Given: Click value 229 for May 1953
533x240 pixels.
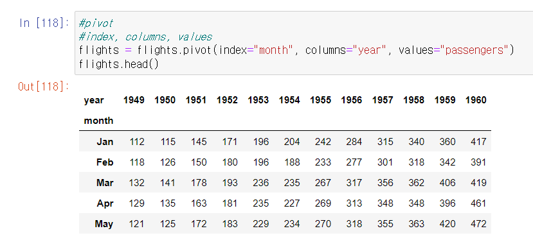Looking at the screenshot, I should (261, 225).
